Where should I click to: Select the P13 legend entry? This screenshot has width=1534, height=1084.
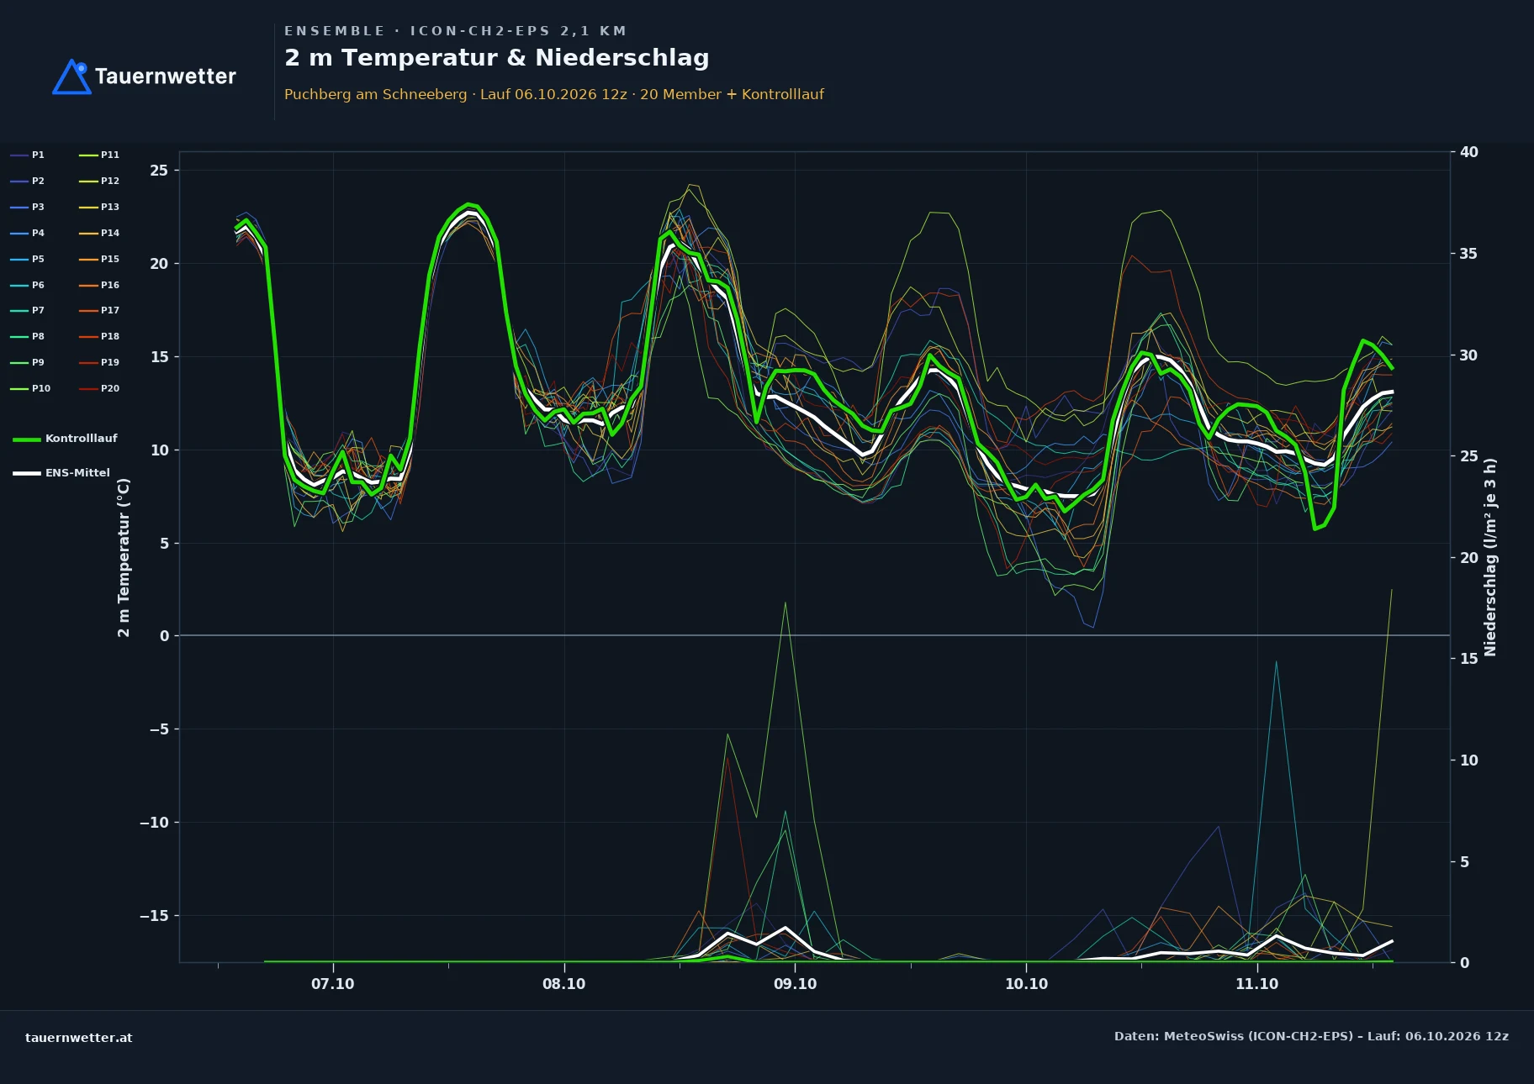coord(99,207)
